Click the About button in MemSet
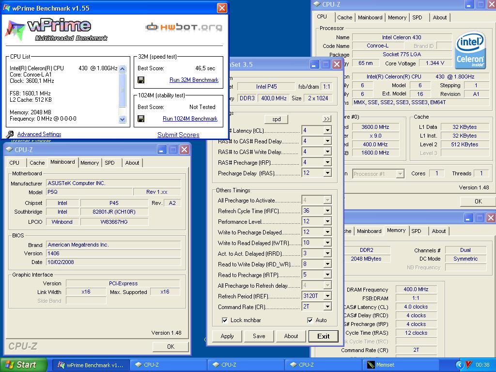496x372 pixels. pyautogui.click(x=291, y=336)
